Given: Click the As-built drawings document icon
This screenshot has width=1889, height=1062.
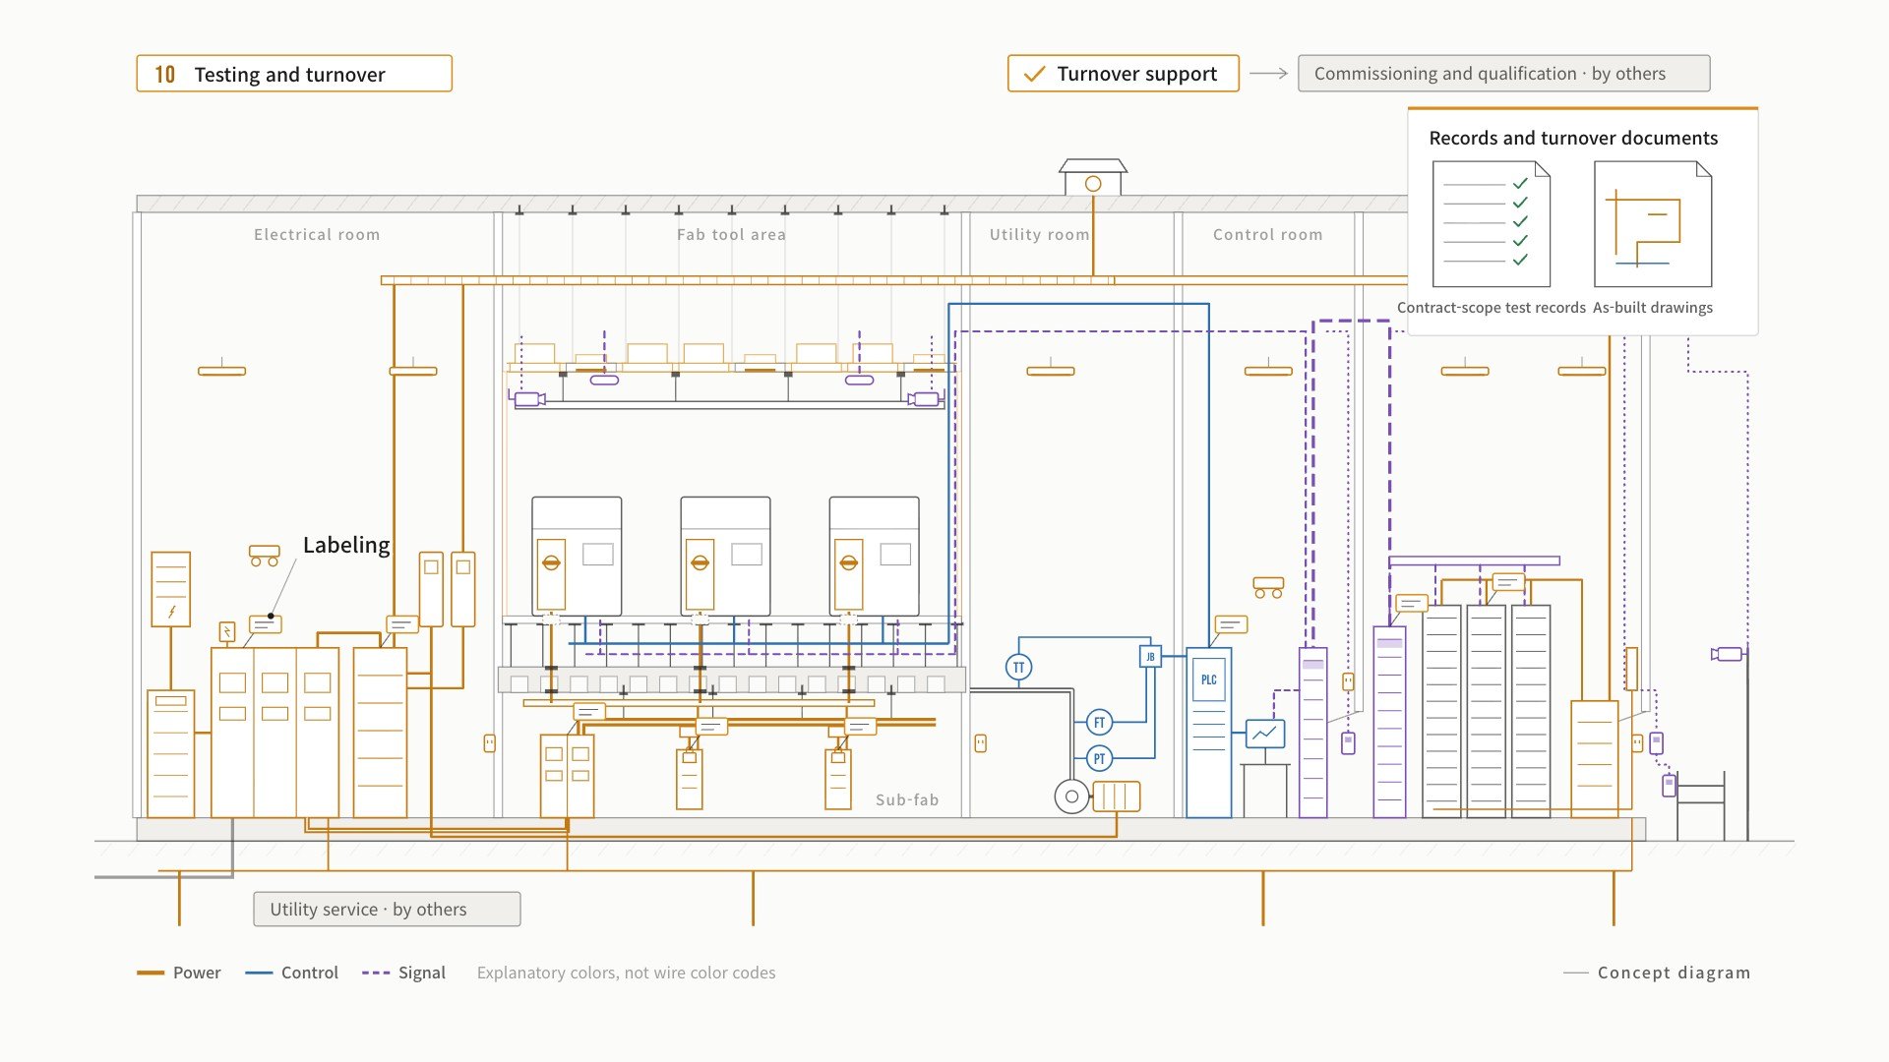Looking at the screenshot, I should tap(1653, 224).
